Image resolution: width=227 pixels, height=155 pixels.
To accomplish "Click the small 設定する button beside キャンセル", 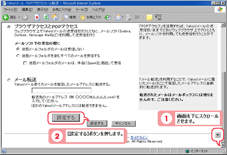I will (x=97, y=124).
